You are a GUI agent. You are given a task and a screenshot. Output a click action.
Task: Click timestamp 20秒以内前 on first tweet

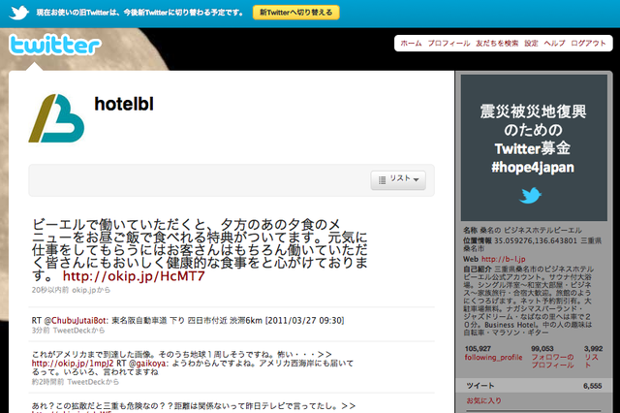[x=50, y=290]
